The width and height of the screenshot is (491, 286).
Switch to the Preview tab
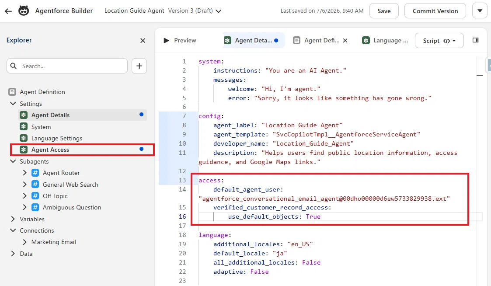[180, 40]
